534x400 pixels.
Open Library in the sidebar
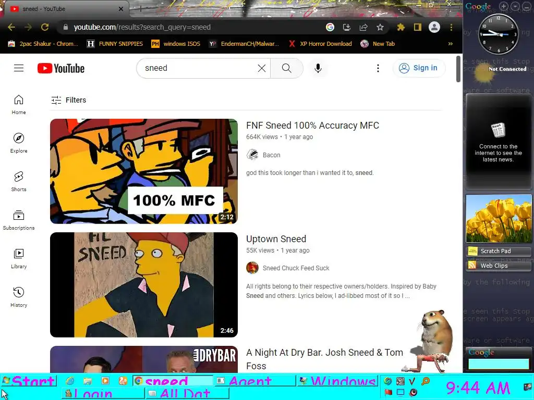pos(19,258)
